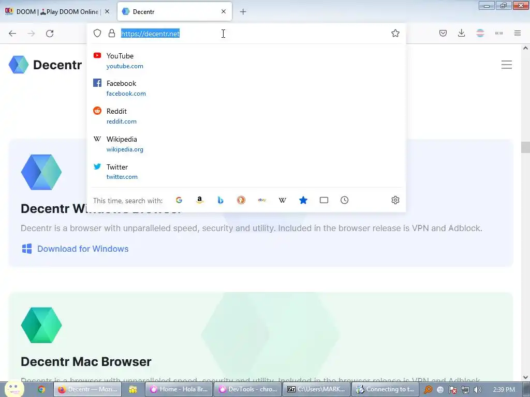Open the tracking protection shield icon
The image size is (530, 397).
click(x=97, y=33)
